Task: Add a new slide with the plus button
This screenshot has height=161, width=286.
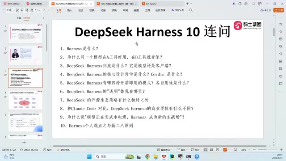Action: (24, 142)
